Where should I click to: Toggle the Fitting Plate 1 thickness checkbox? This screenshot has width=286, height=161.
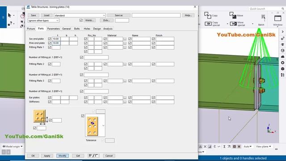click(50, 47)
